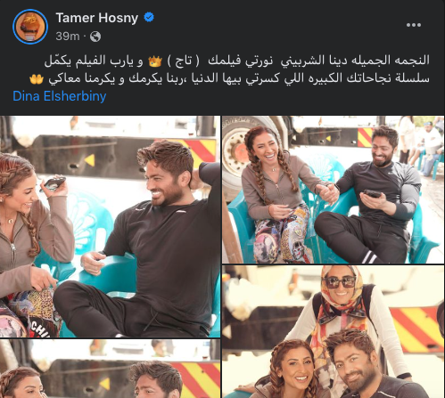Open photo of pair laughing on chairs
Image resolution: width=445 pixels, height=398 pixels.
333,190
